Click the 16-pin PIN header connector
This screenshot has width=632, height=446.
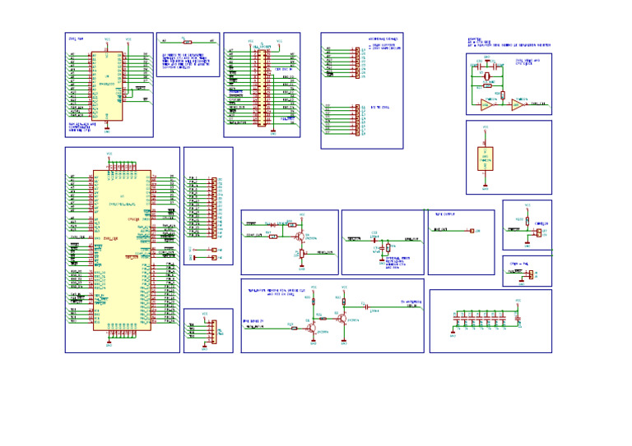(214, 209)
